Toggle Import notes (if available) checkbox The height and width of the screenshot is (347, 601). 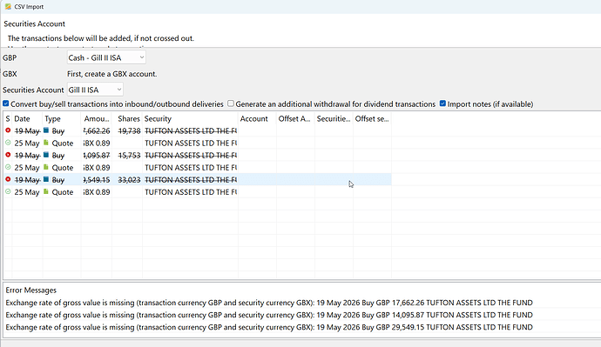pos(442,103)
